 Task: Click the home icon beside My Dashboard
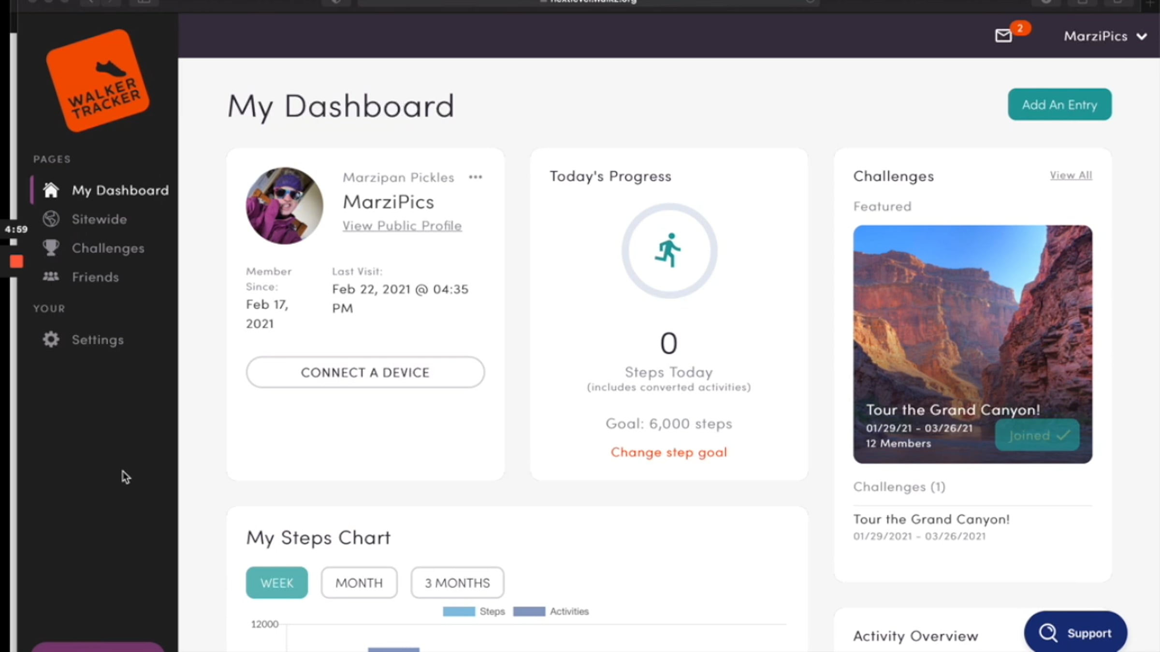[51, 190]
